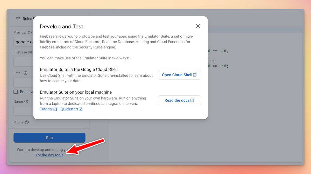Screen dimensions: 311x174
Task: Click the external link icon beside Quickstart
Action: coord(81,109)
